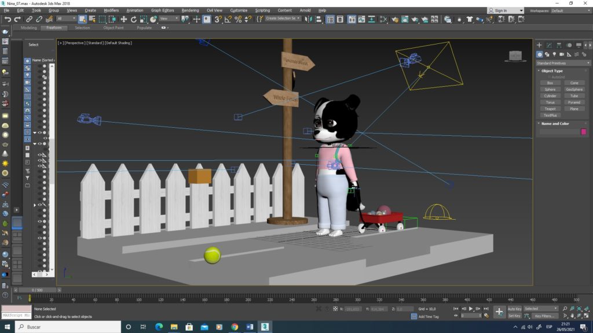Click the Teapot primitive button
The width and height of the screenshot is (593, 333).
point(550,109)
